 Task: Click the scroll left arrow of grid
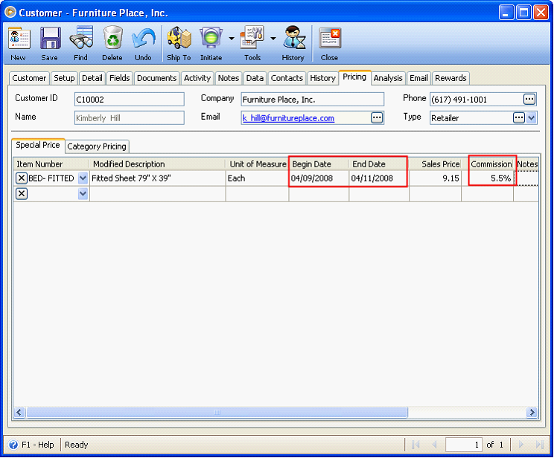point(19,412)
